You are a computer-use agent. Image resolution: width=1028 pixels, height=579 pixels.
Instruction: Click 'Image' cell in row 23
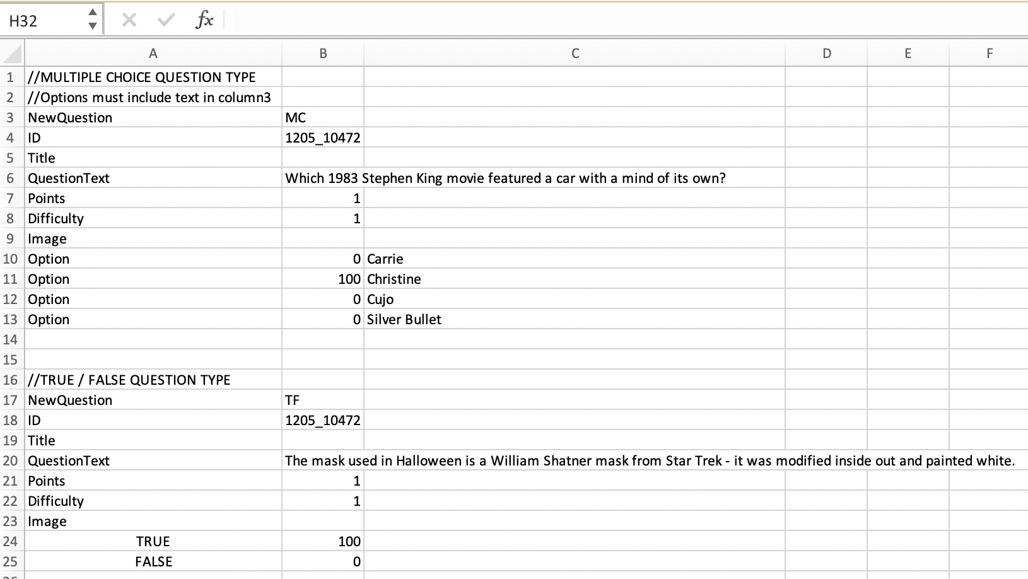click(153, 521)
